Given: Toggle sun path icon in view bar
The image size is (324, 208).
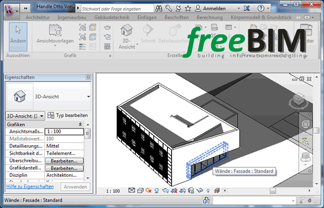Looking at the screenshot, I should click(x=148, y=190).
